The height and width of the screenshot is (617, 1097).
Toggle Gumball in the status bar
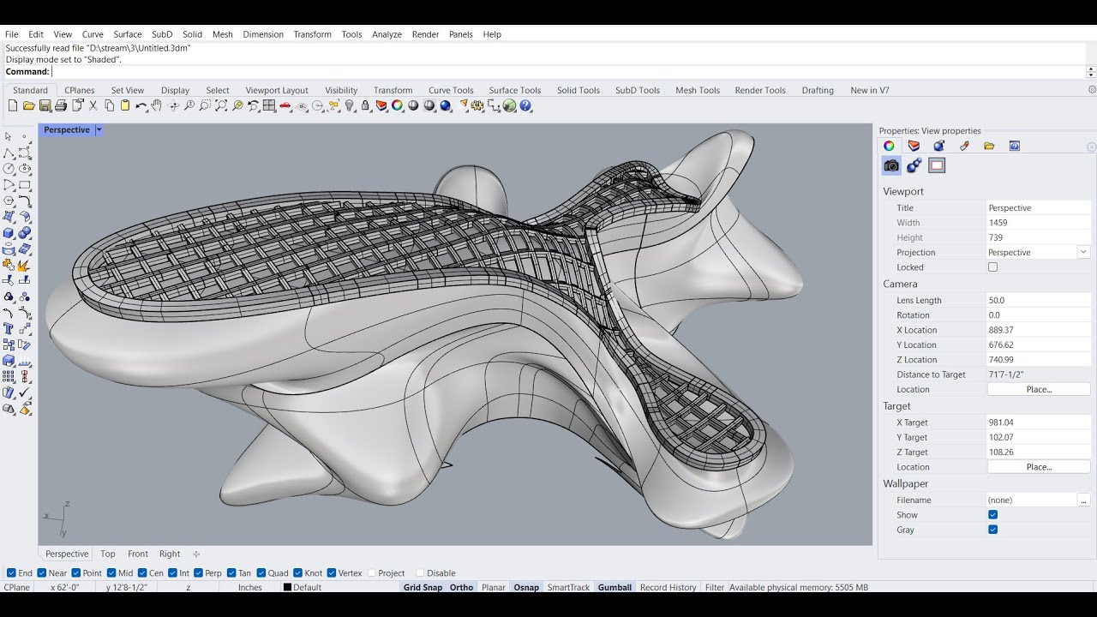[614, 587]
